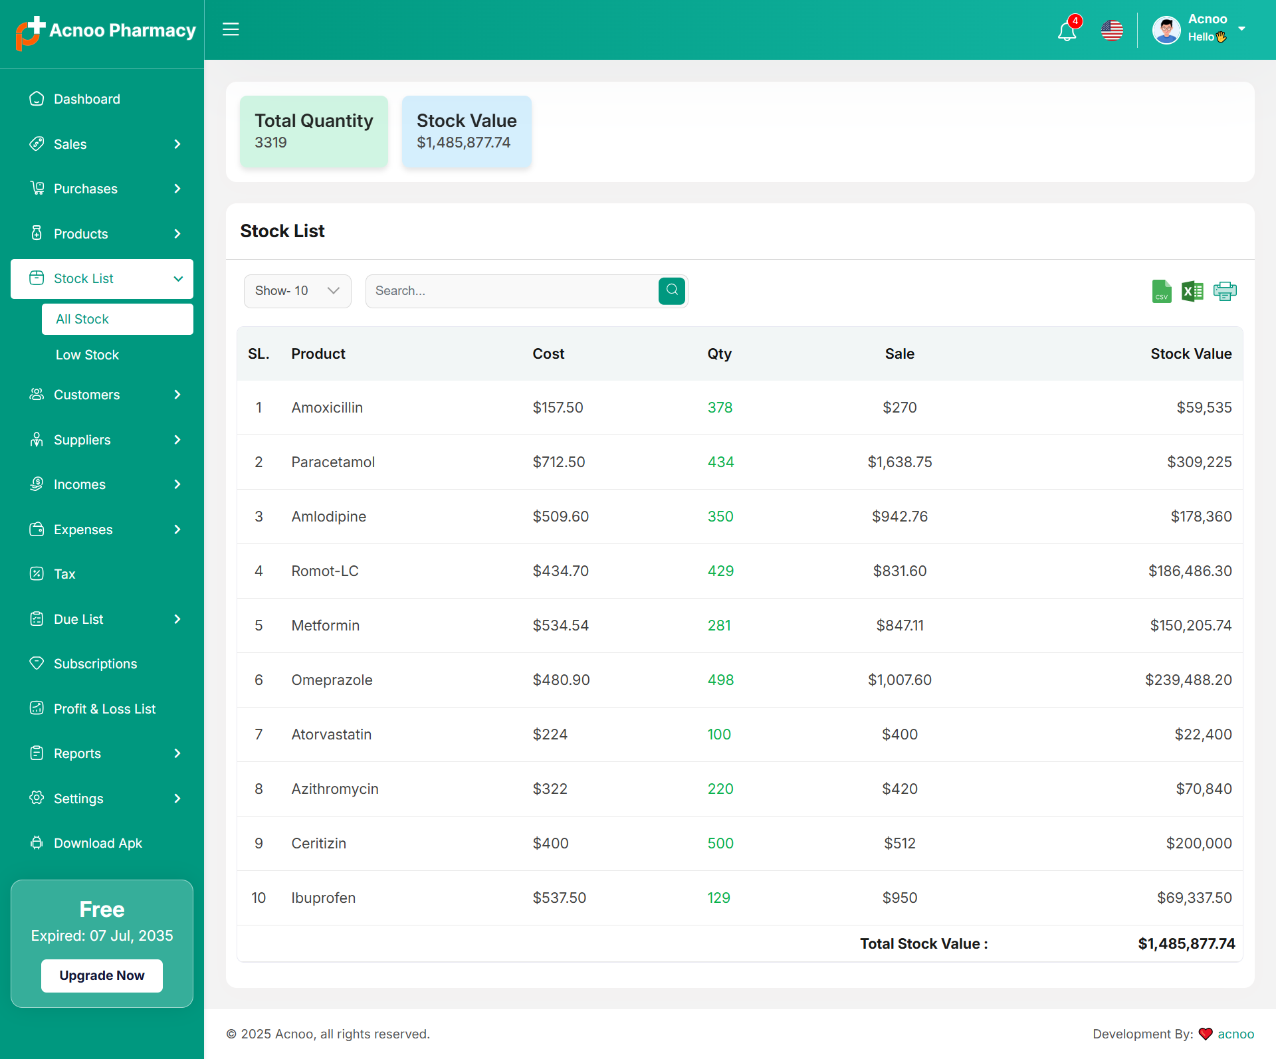The width and height of the screenshot is (1276, 1059).
Task: Open the notifications bell
Action: pos(1067,31)
